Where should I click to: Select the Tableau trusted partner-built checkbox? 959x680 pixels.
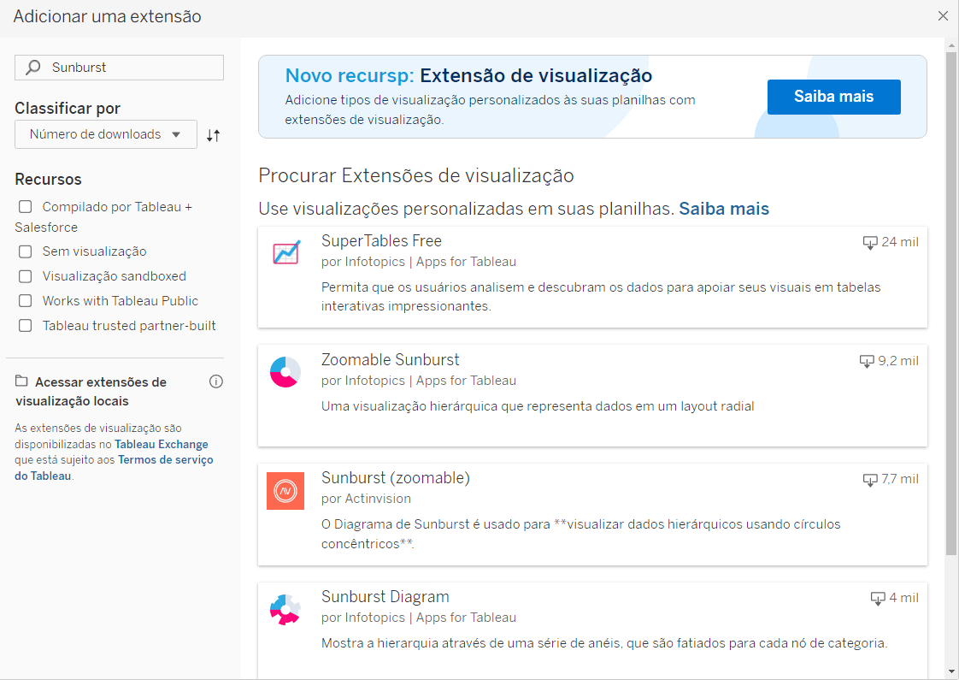click(26, 326)
